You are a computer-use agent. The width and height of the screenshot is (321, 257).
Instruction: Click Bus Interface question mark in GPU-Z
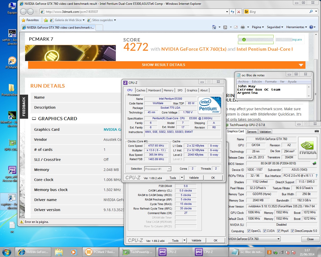coord(316,176)
